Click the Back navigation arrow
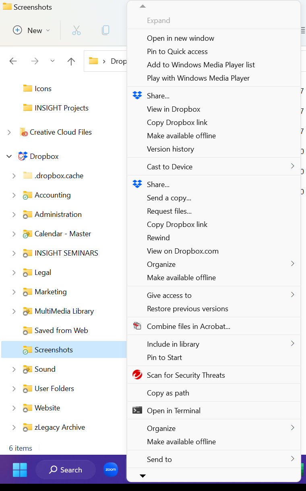The width and height of the screenshot is (306, 491). point(13,61)
